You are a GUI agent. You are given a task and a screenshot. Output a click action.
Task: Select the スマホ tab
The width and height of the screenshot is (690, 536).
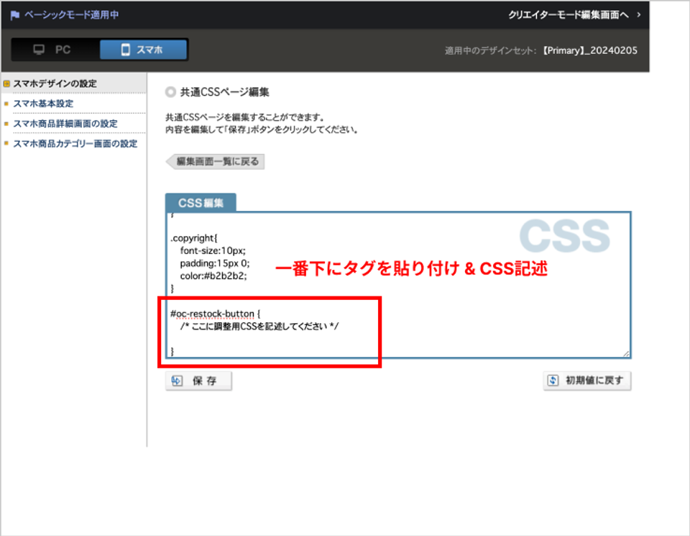[x=144, y=50]
